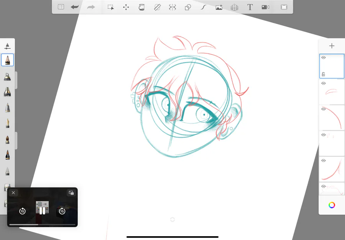The image size is (345, 240).
Task: Choose the Transform move tool
Action: pyautogui.click(x=126, y=7)
